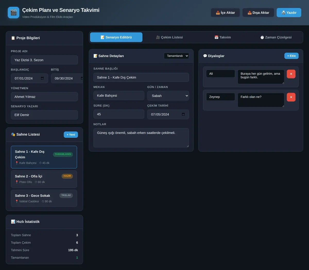
Task: Click the clapperboard app logo icon
Action: [13, 13]
